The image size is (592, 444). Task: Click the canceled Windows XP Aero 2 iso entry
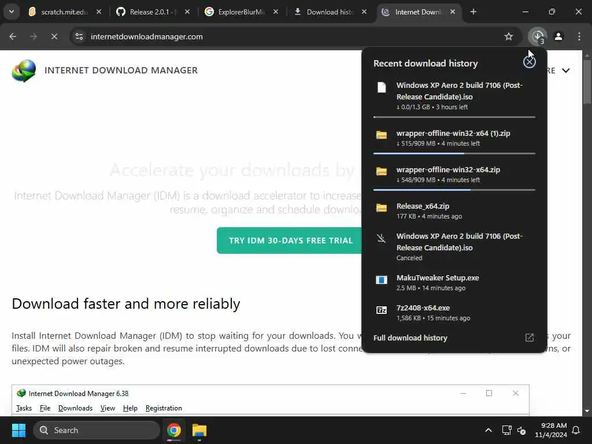pyautogui.click(x=454, y=246)
